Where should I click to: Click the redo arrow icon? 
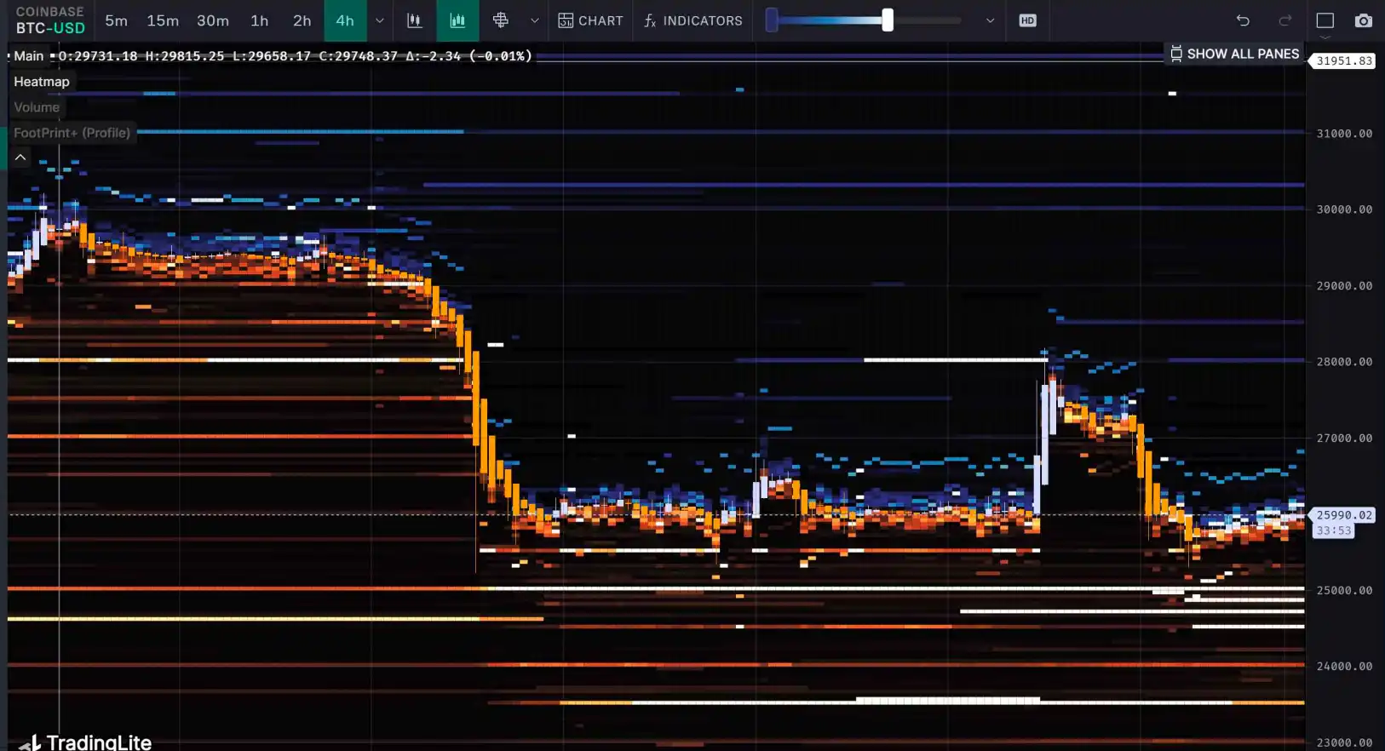tap(1285, 20)
